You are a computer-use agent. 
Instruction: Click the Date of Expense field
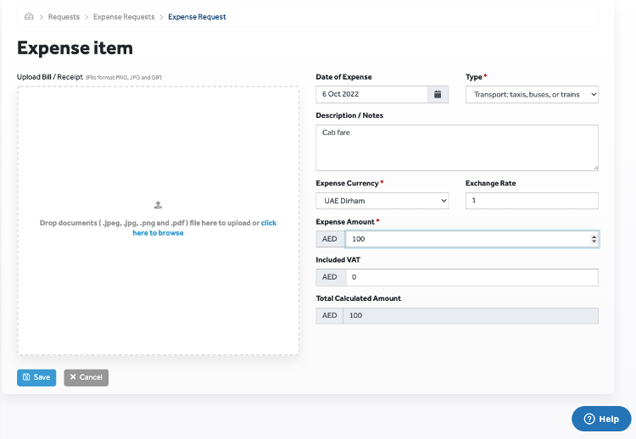click(x=371, y=94)
